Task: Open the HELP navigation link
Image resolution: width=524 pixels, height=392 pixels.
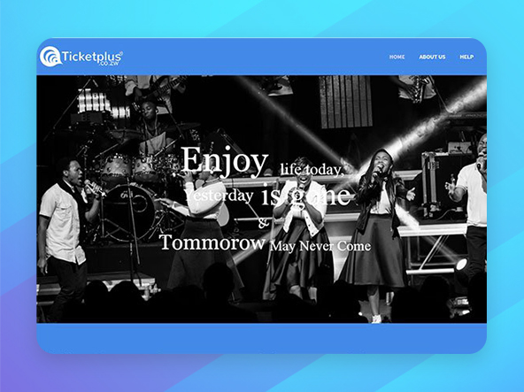Action: point(466,57)
